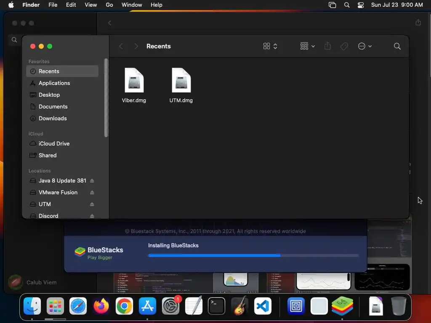
Task: Click the Finder back navigation arrow
Action: click(121, 46)
